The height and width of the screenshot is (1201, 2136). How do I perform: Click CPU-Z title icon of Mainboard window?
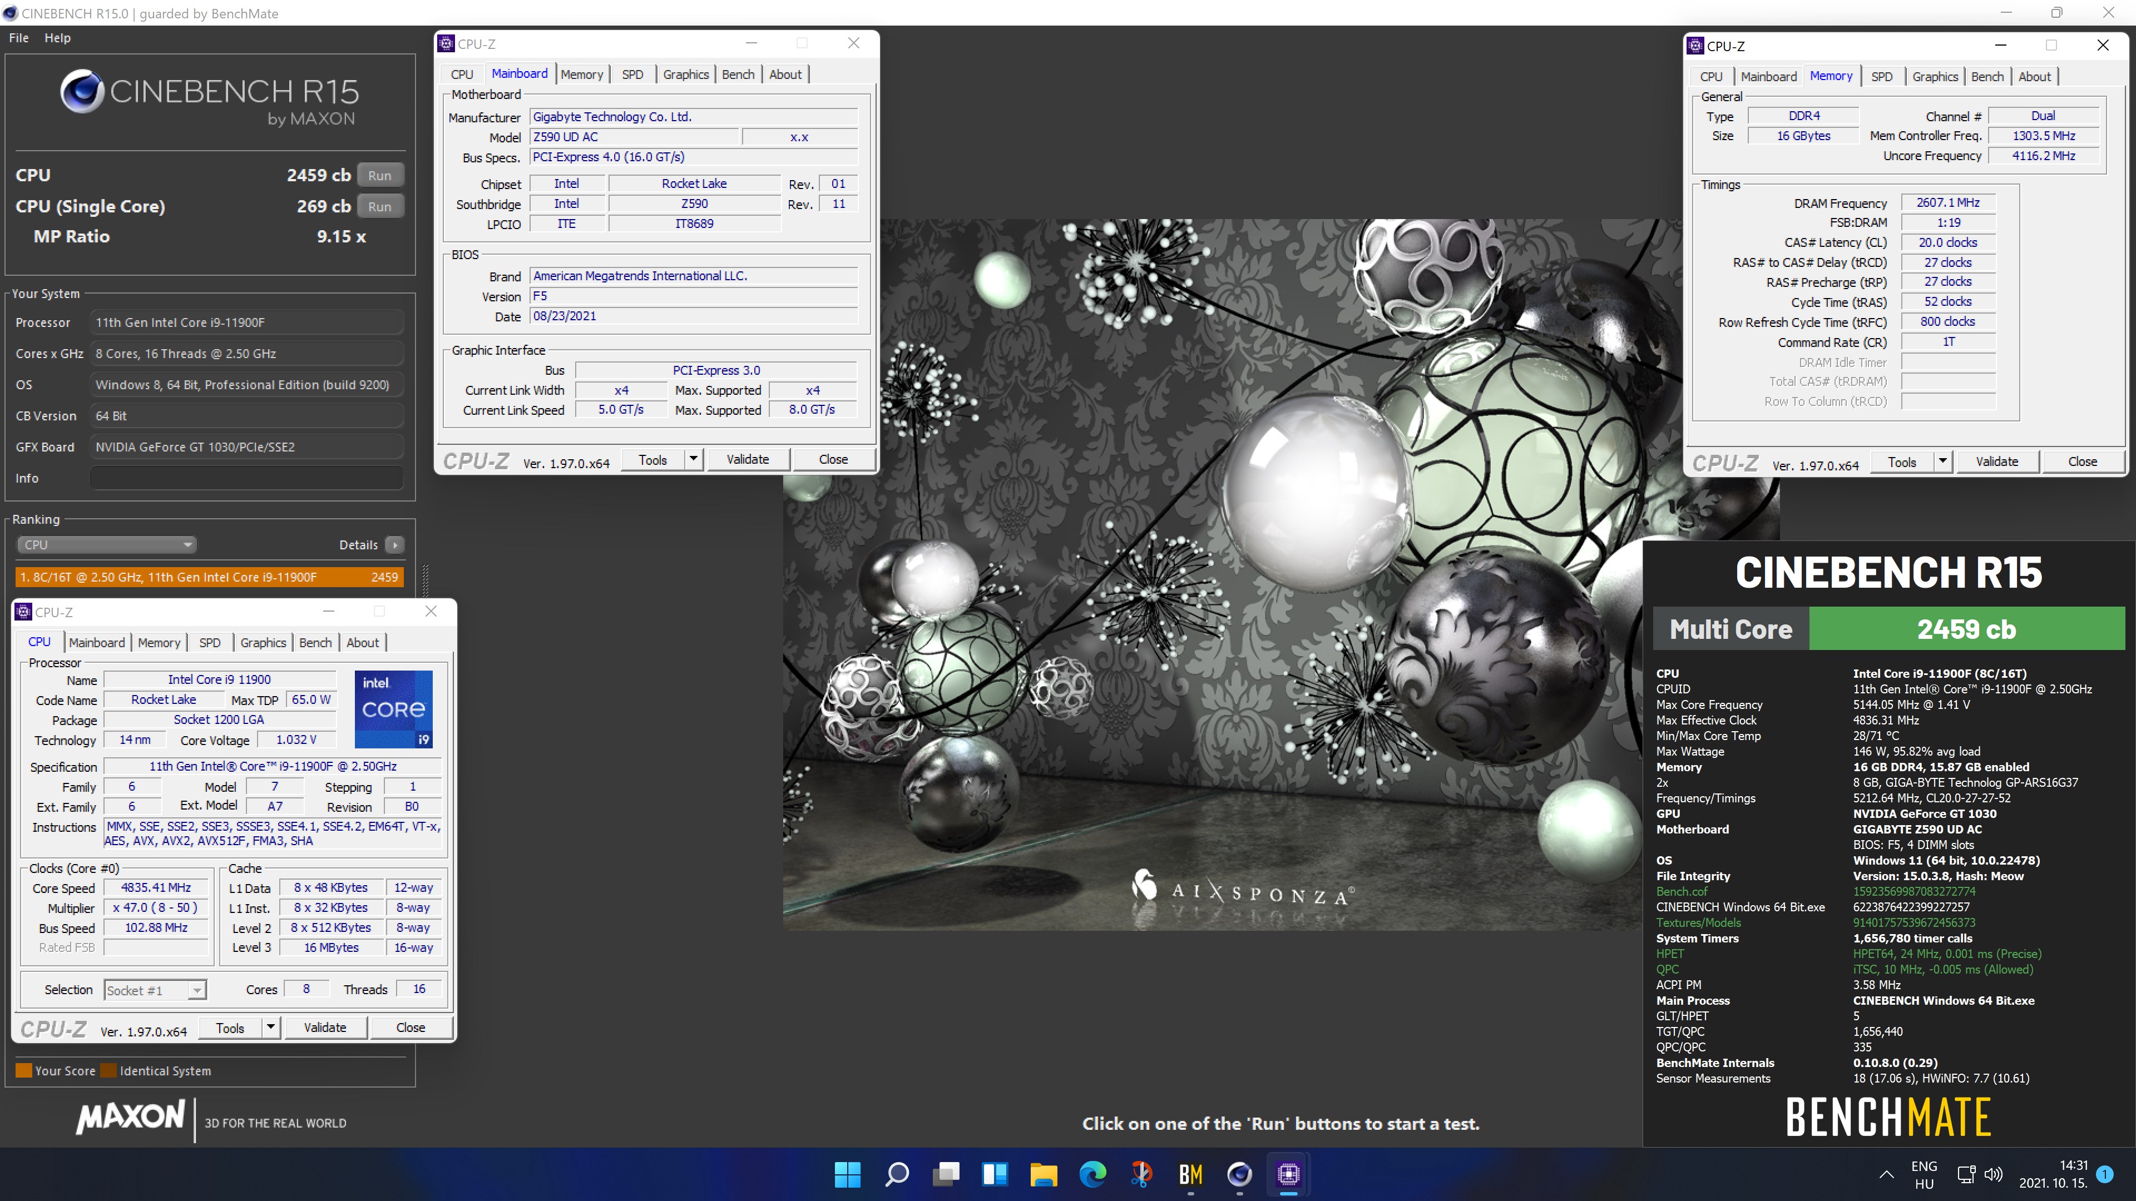click(446, 44)
